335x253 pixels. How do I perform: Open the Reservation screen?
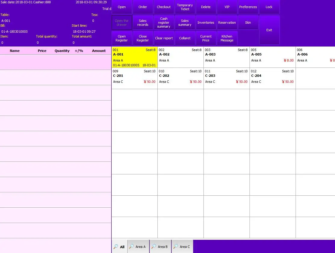pyautogui.click(x=227, y=23)
